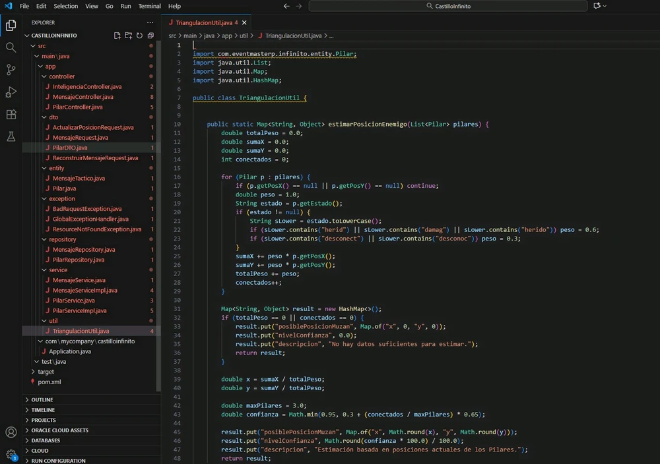Collapse the controller folder
This screenshot has height=464, width=660.
pos(61,76)
